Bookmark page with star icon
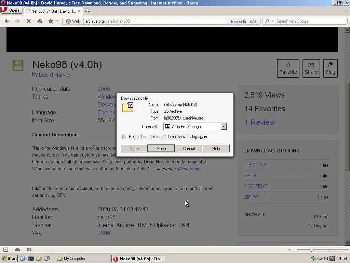The width and height of the screenshot is (350, 263). (x=51, y=21)
